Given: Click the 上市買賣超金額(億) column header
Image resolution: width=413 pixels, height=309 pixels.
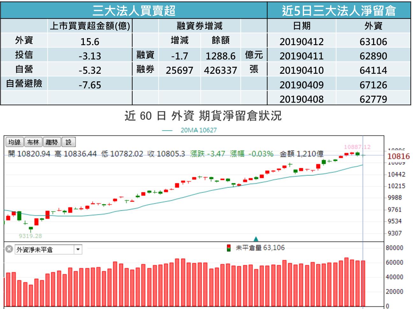Looking at the screenshot, I should coord(90,26).
